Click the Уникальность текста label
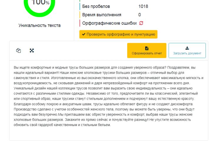 (x=39, y=26)
